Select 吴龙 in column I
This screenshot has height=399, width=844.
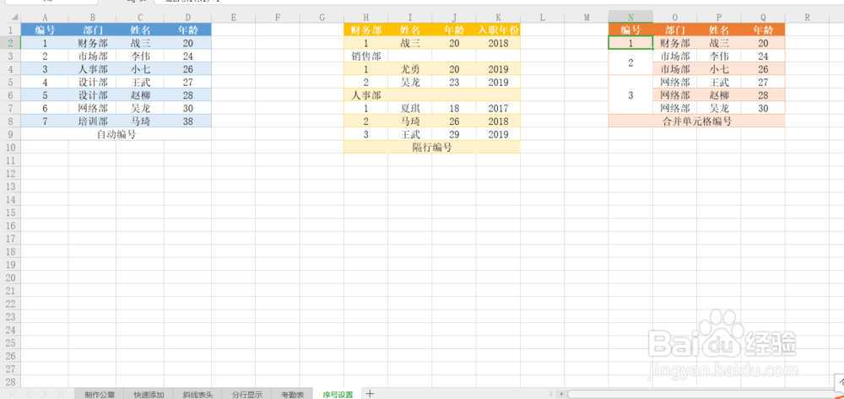(x=409, y=83)
